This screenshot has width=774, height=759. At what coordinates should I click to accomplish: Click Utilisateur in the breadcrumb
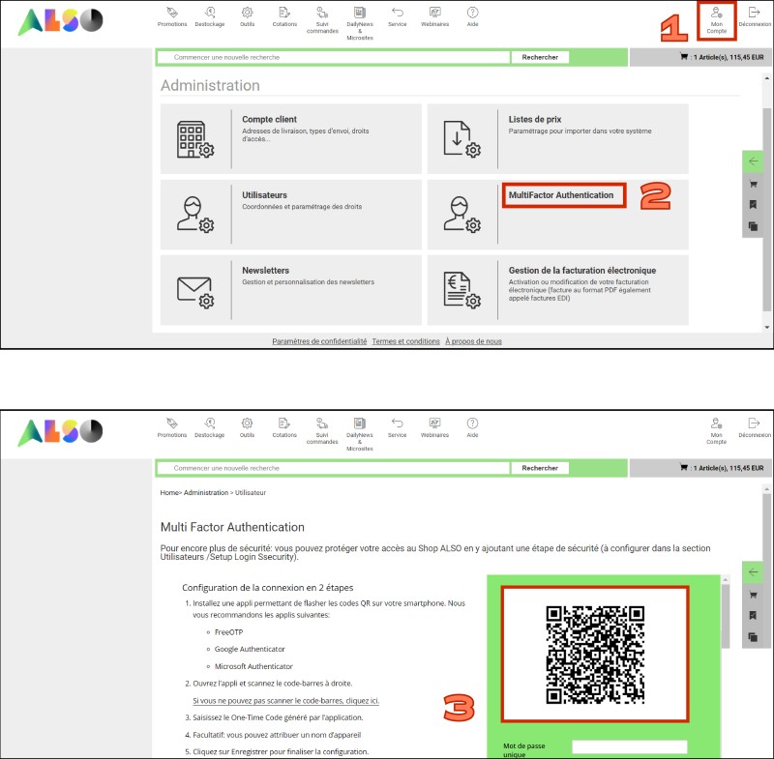click(251, 493)
